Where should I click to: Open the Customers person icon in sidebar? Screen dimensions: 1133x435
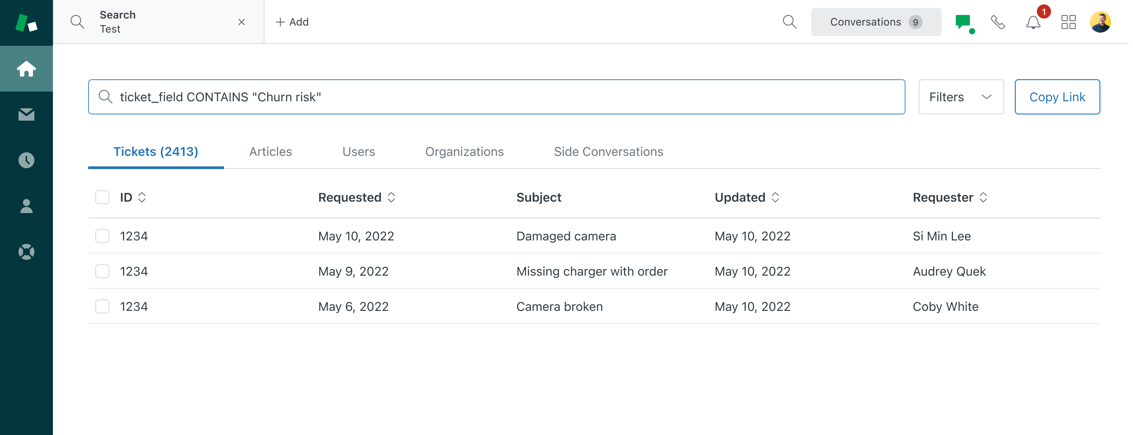pyautogui.click(x=26, y=206)
